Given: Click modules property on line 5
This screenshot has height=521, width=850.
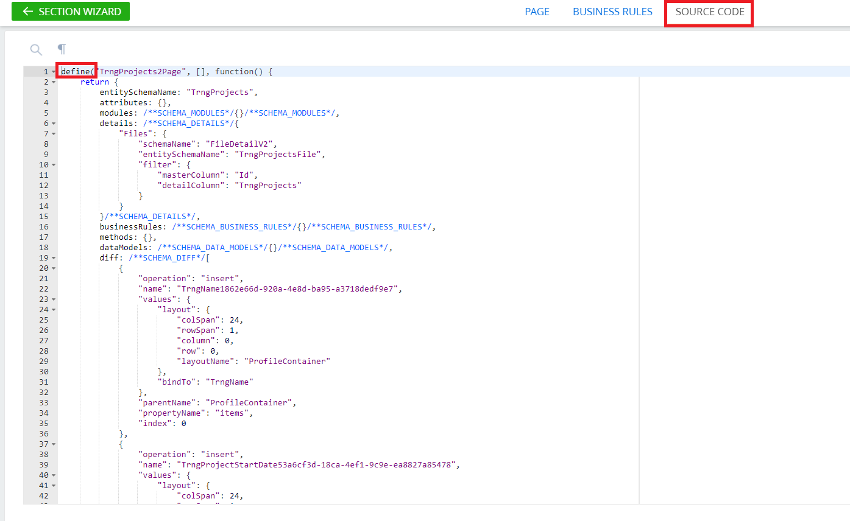Looking at the screenshot, I should click(x=116, y=113).
